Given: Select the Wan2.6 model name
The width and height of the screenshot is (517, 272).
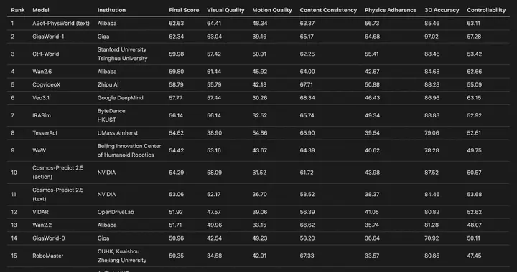Looking at the screenshot, I should [x=42, y=72].
